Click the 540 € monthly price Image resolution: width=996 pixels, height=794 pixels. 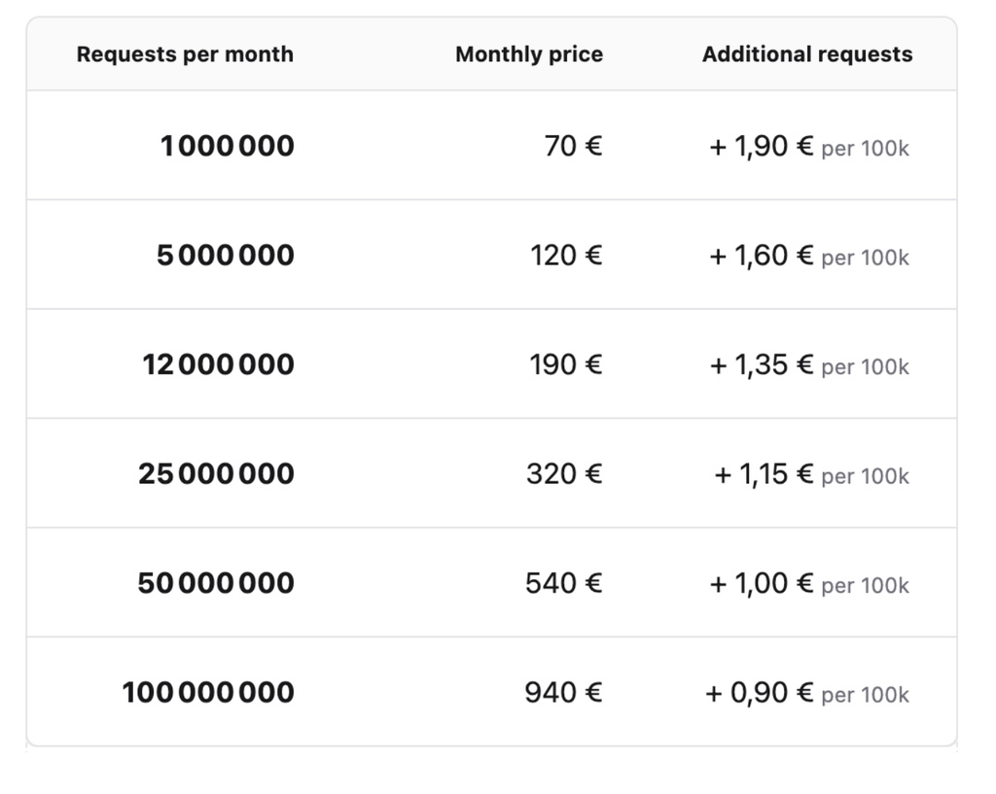pos(564,583)
